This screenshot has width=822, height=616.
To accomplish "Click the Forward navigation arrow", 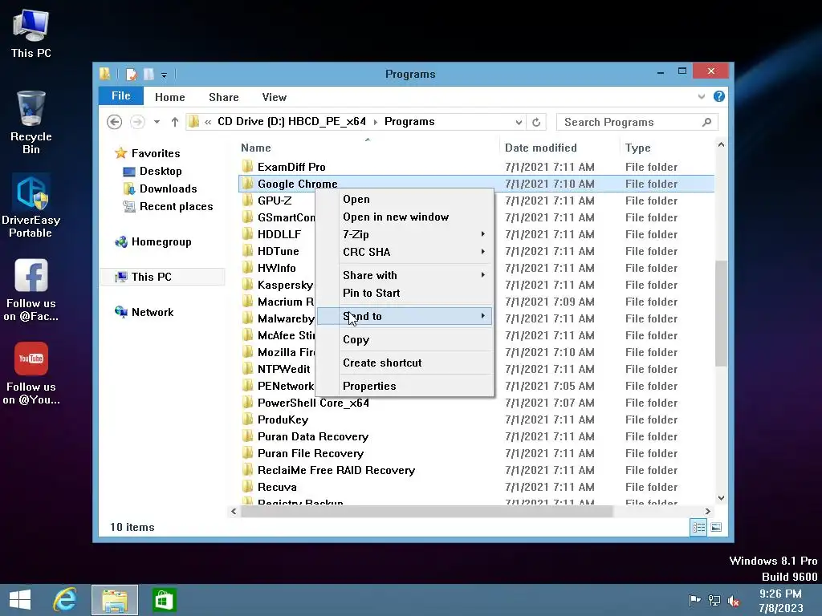I will (136, 122).
